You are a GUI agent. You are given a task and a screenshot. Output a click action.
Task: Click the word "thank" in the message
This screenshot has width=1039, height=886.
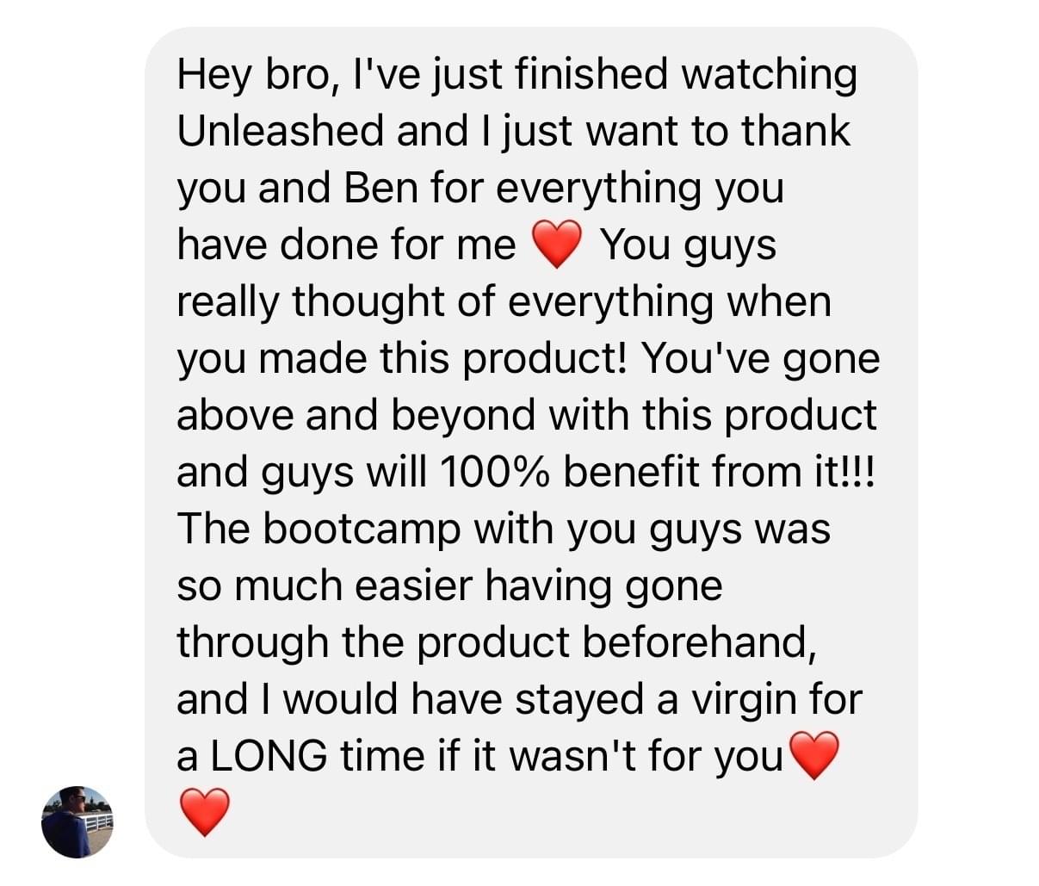(x=795, y=131)
